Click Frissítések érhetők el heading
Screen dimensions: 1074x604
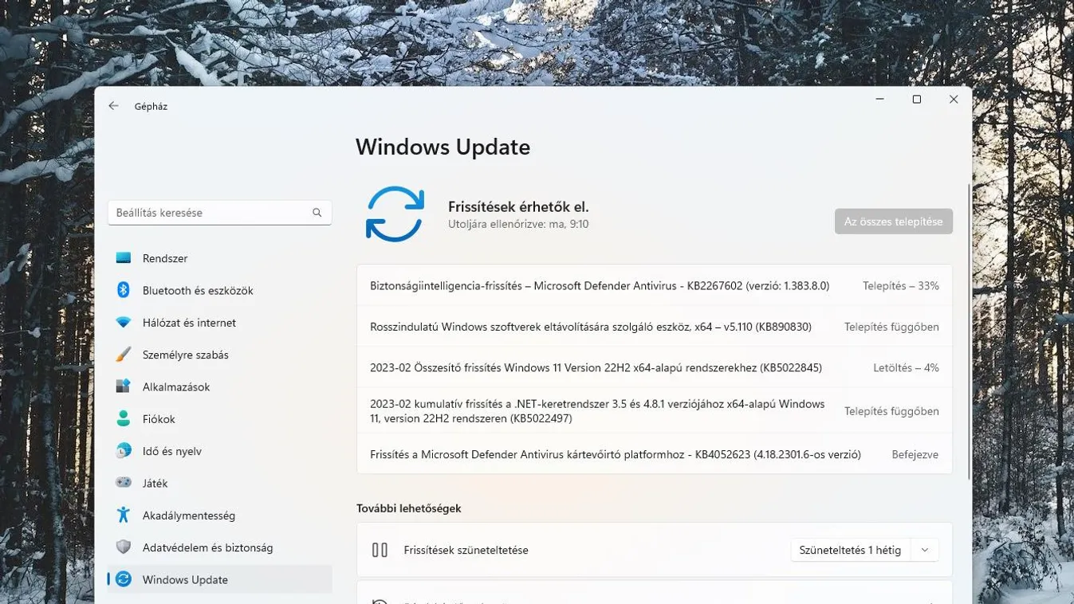pos(518,206)
